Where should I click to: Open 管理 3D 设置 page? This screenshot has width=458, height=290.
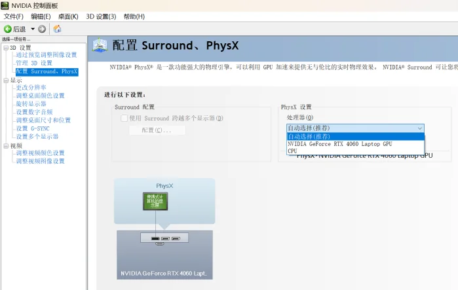[34, 63]
